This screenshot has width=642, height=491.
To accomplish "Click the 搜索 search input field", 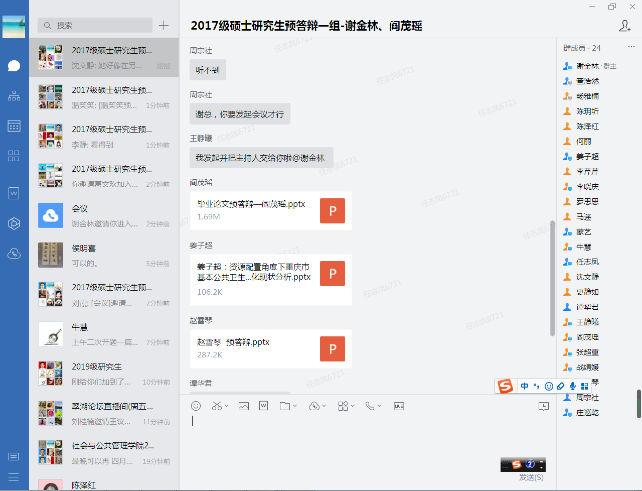I will point(95,25).
